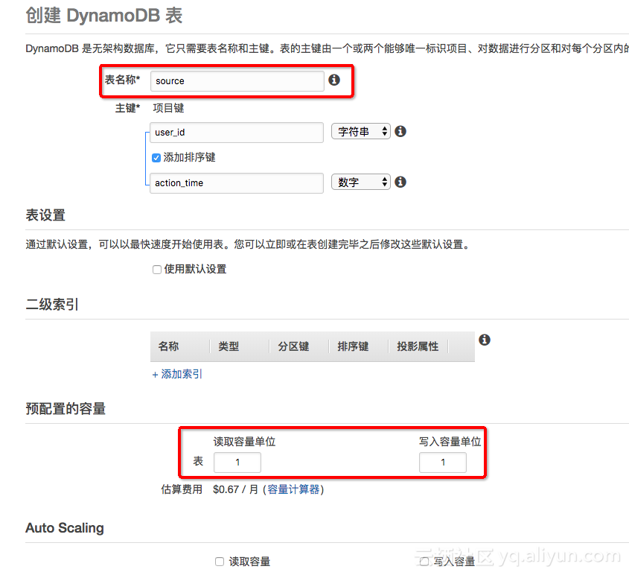Open the sort key type dropdown showing 数字
Screen dimensions: 629x575
(360, 182)
